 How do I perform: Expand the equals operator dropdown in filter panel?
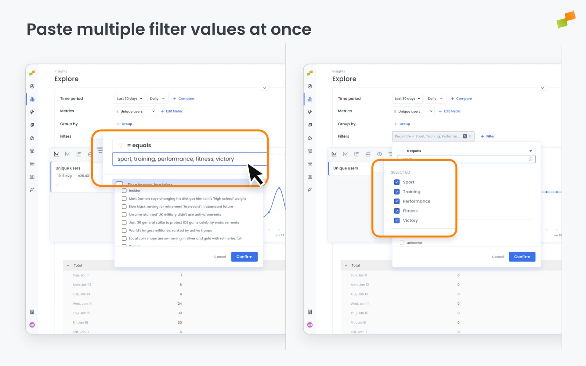pos(530,151)
